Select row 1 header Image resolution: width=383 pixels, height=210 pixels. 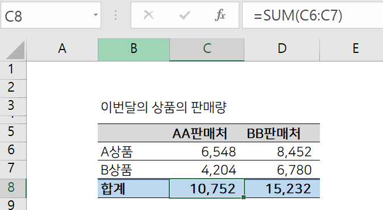click(13, 70)
